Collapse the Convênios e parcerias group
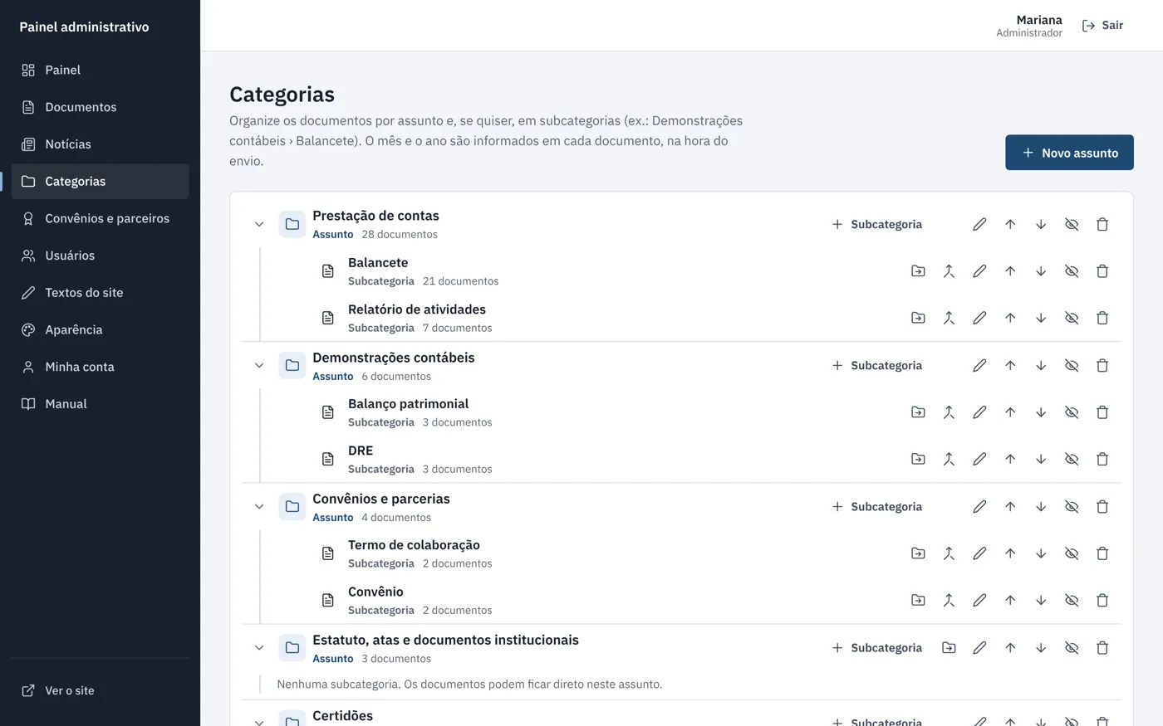This screenshot has height=726, width=1163. [x=259, y=506]
